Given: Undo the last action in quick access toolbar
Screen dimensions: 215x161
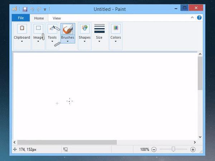Looking at the screenshot, I should coord(32,9).
